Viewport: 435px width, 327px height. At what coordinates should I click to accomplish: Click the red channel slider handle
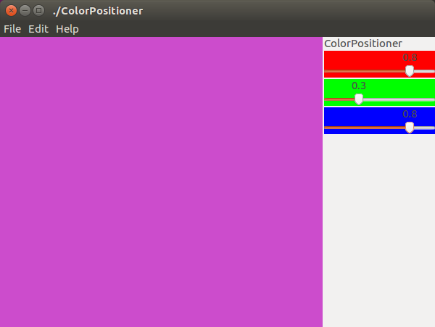pyautogui.click(x=410, y=71)
